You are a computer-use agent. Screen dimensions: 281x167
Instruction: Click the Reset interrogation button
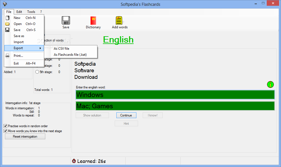click(25, 137)
